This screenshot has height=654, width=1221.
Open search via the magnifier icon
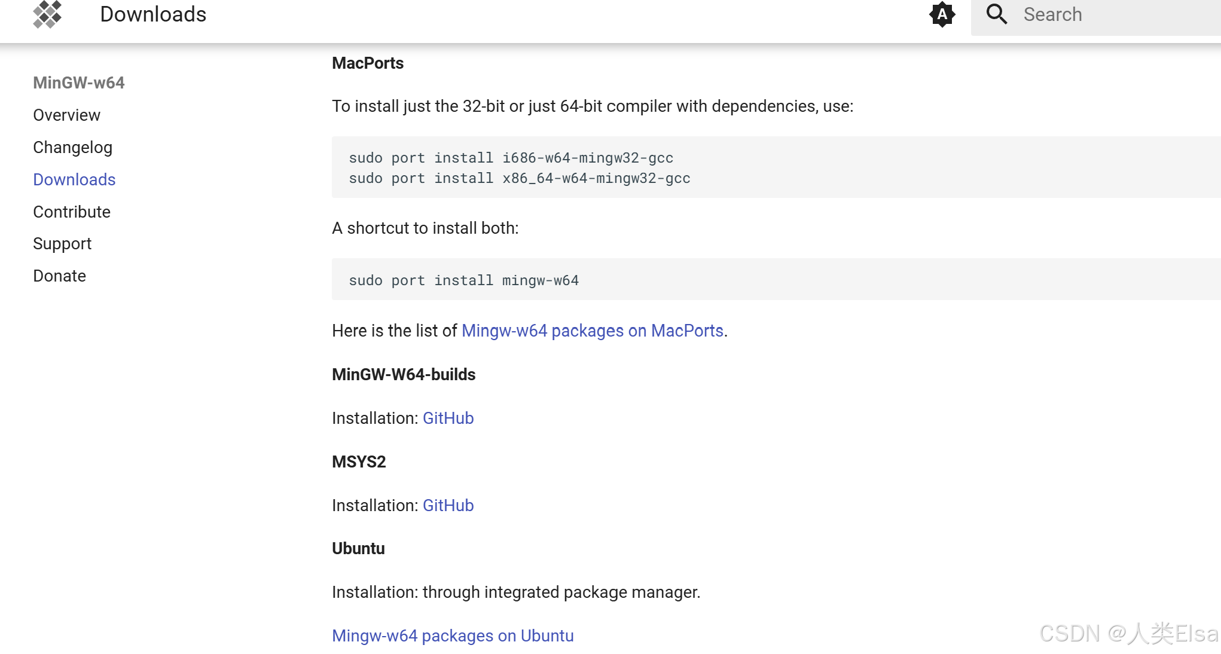[x=995, y=14]
